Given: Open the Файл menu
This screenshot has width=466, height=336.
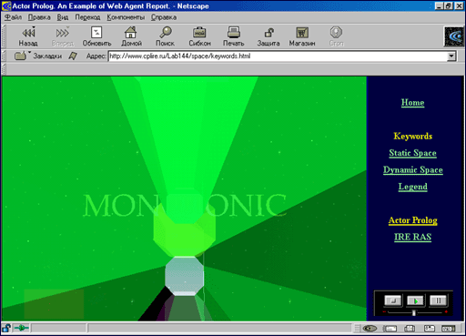Looking at the screenshot, I should pyautogui.click(x=13, y=17).
